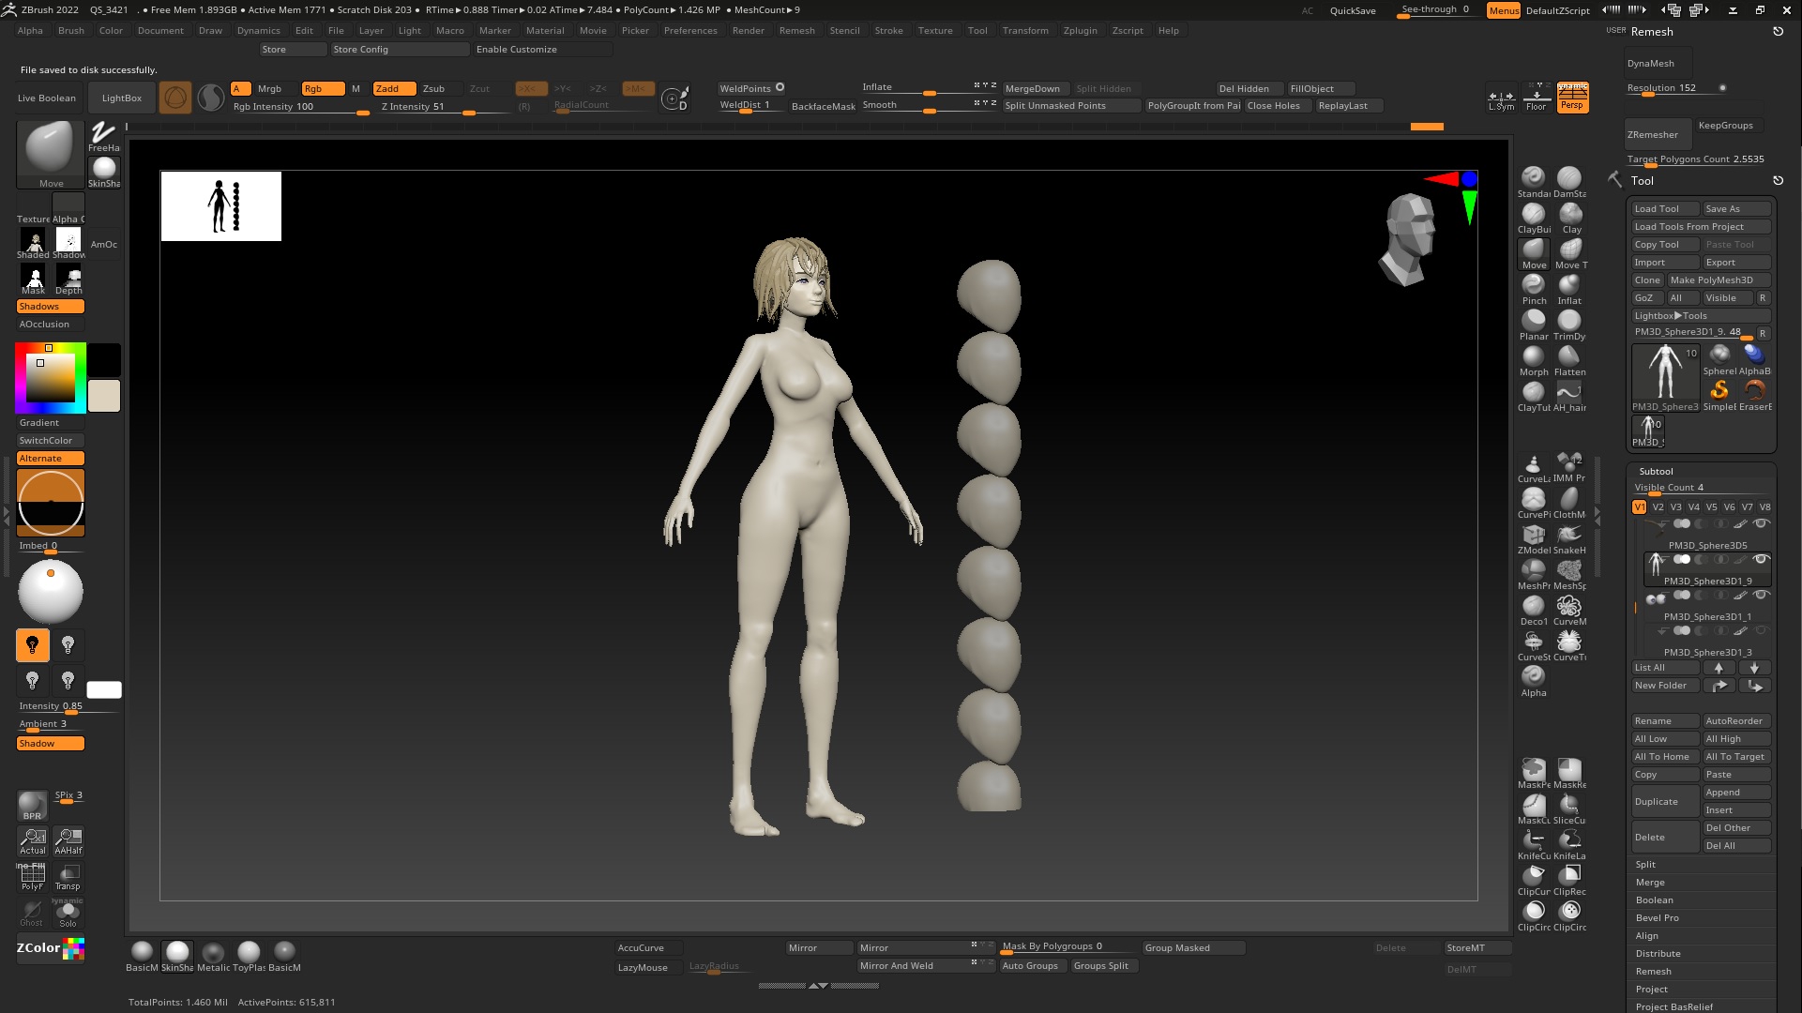Hide the PM3D_Sphere3D5 subtool eye

click(1761, 523)
